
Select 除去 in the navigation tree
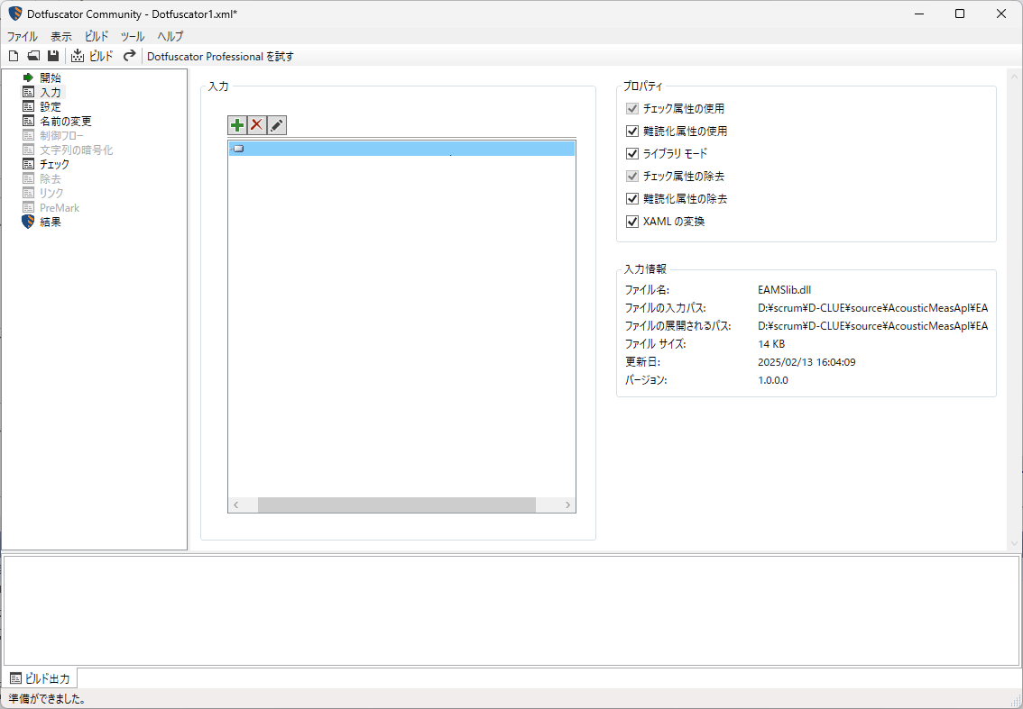pos(51,178)
